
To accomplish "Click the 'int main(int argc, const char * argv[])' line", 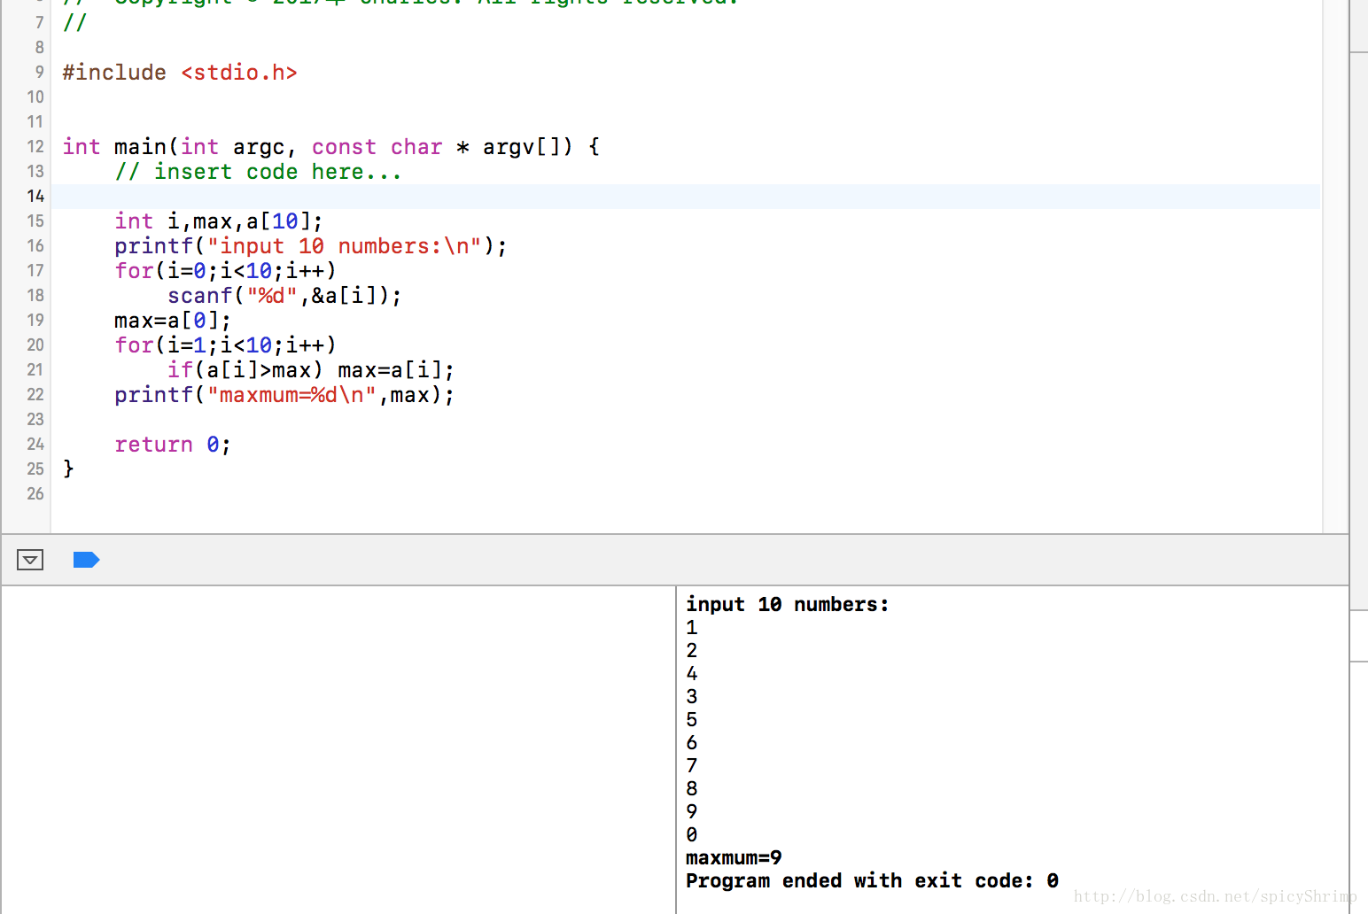I will [331, 147].
